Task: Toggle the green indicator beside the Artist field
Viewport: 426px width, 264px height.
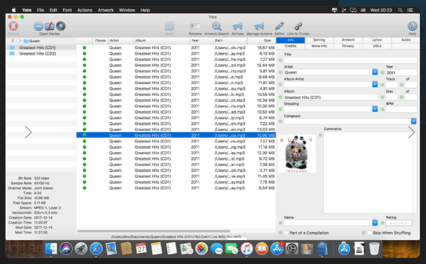Action: 281,72
